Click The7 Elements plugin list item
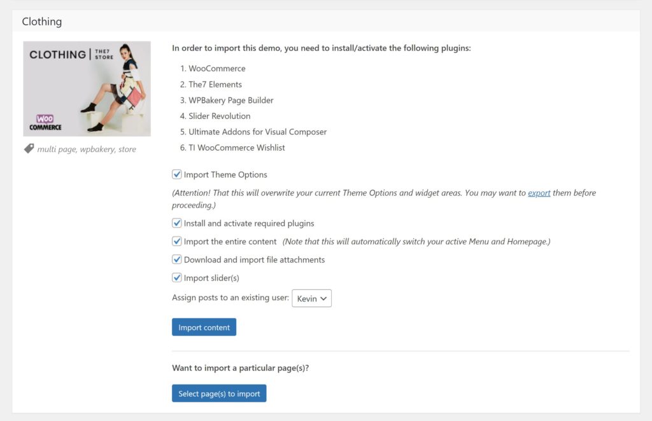 pyautogui.click(x=215, y=85)
